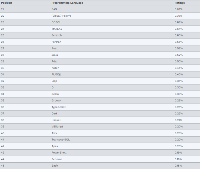Click the PL/SQL entry
The image size is (200, 169).
pyautogui.click(x=57, y=74)
